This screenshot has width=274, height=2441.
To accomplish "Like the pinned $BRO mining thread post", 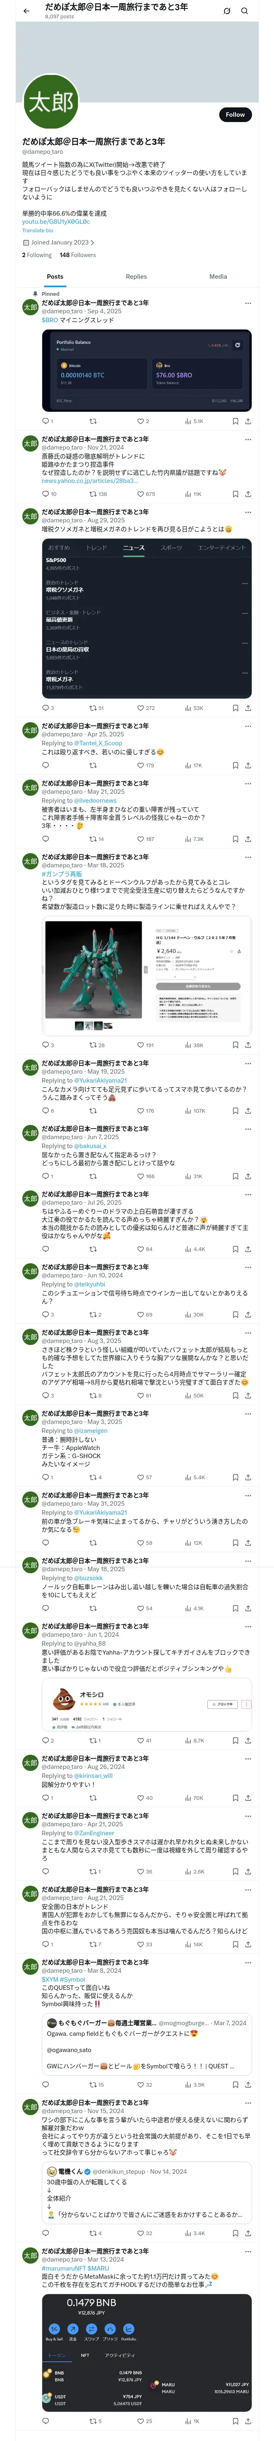I will point(141,421).
